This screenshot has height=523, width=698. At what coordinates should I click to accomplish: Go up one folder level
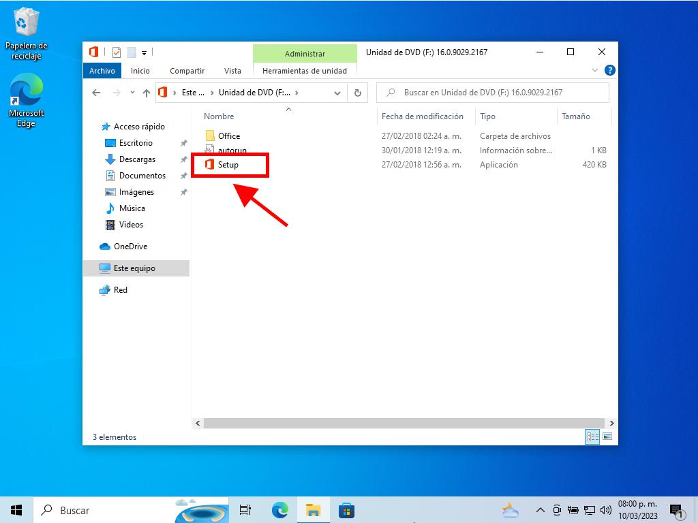(146, 93)
